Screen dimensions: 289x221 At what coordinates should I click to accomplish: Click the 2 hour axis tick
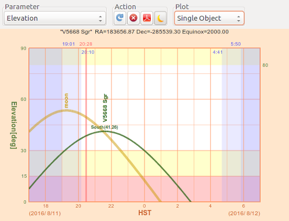pos(177,206)
